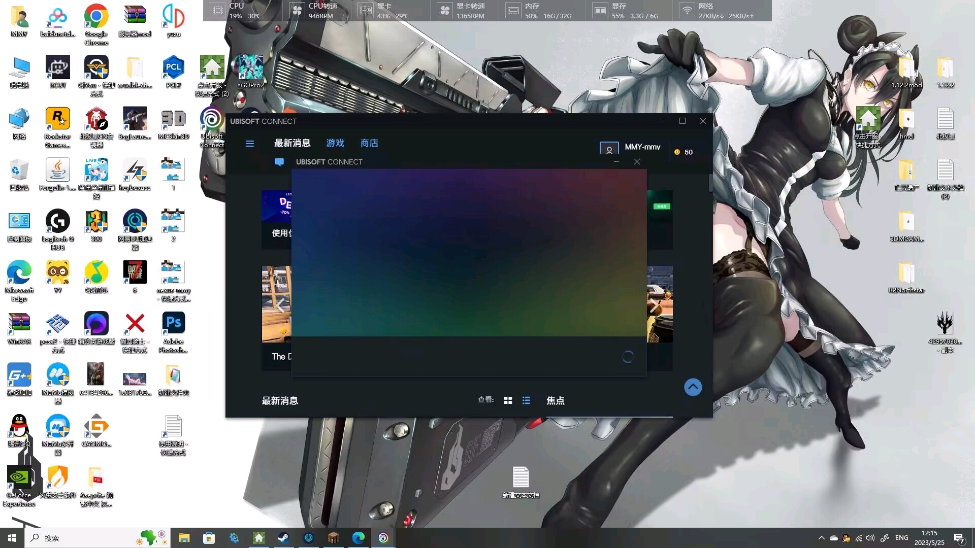This screenshot has height=548, width=975.
Task: Click the 焦点 filter label
Action: click(555, 400)
